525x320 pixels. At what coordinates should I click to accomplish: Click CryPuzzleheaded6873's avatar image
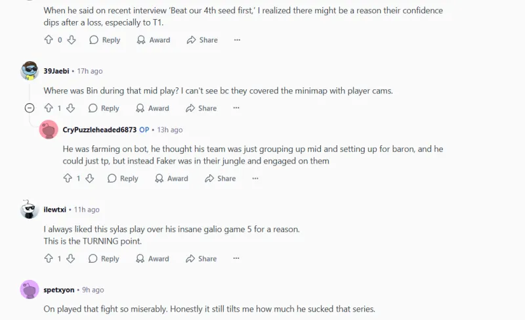49,130
